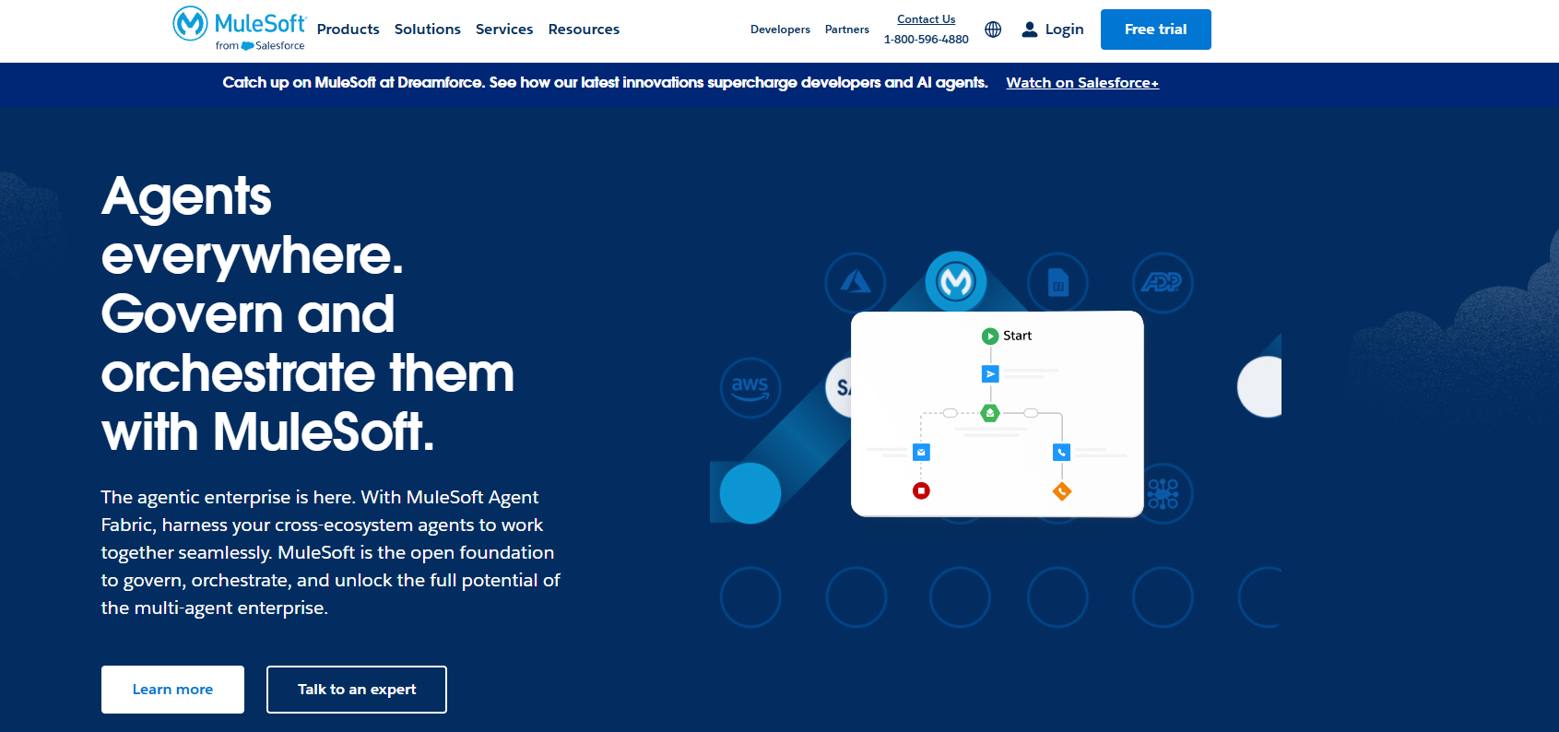Open the Services menu item

click(504, 30)
